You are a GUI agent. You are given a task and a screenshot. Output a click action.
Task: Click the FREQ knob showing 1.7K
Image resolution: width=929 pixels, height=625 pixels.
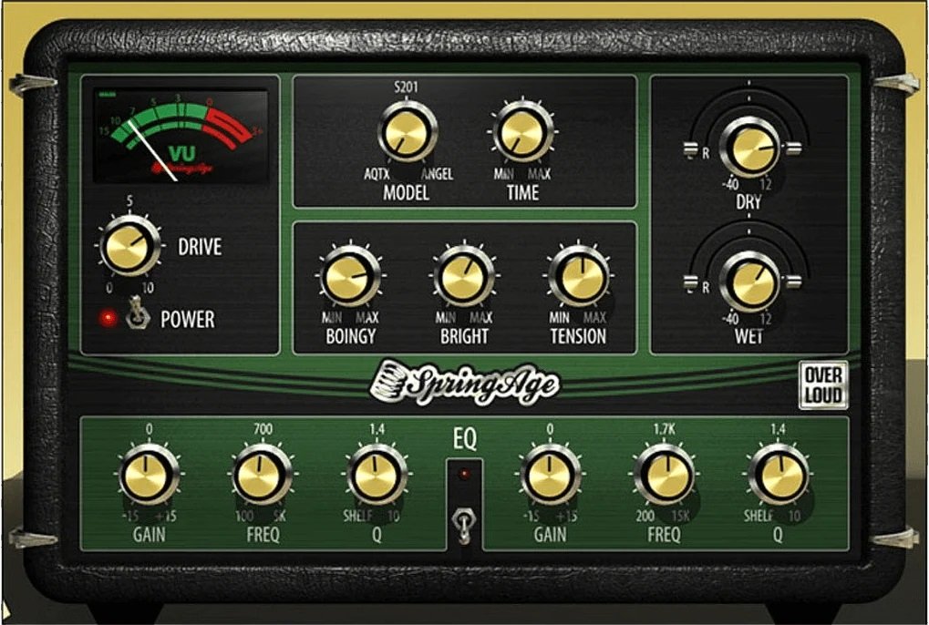(665, 475)
